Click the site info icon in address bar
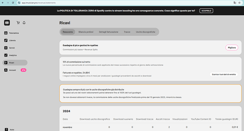Screen dimensions: 244x131 [19, 2]
